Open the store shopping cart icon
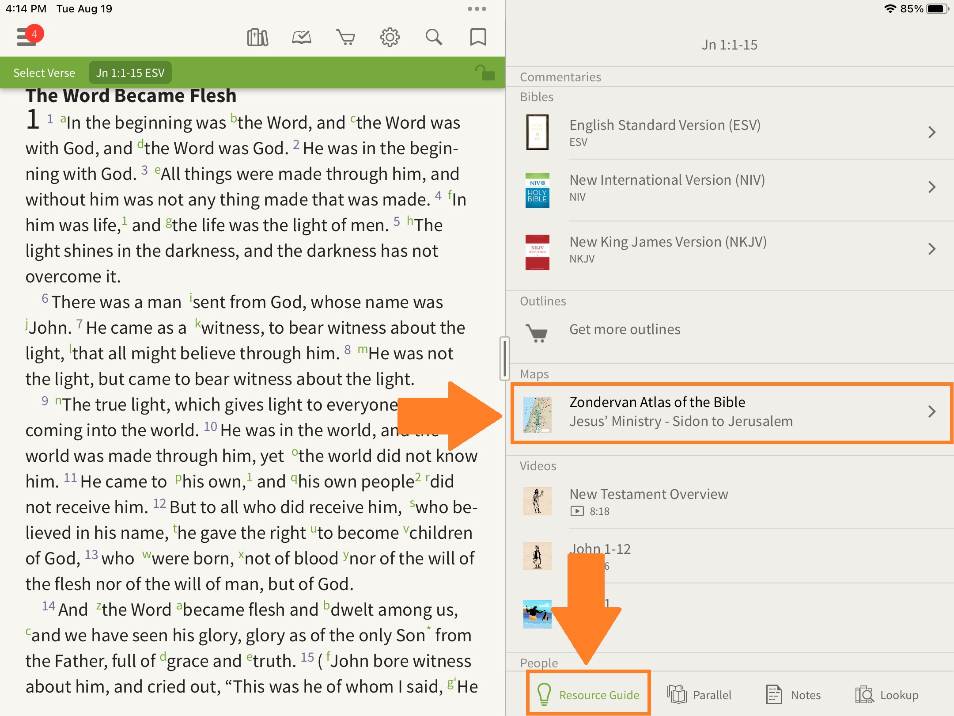The width and height of the screenshot is (954, 716). [345, 38]
